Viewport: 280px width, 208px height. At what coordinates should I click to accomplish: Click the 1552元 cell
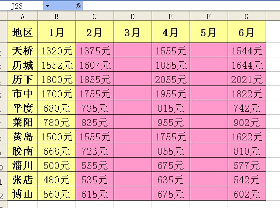pos(57,65)
